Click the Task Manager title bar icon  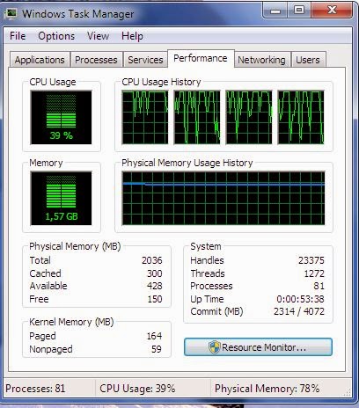11,13
